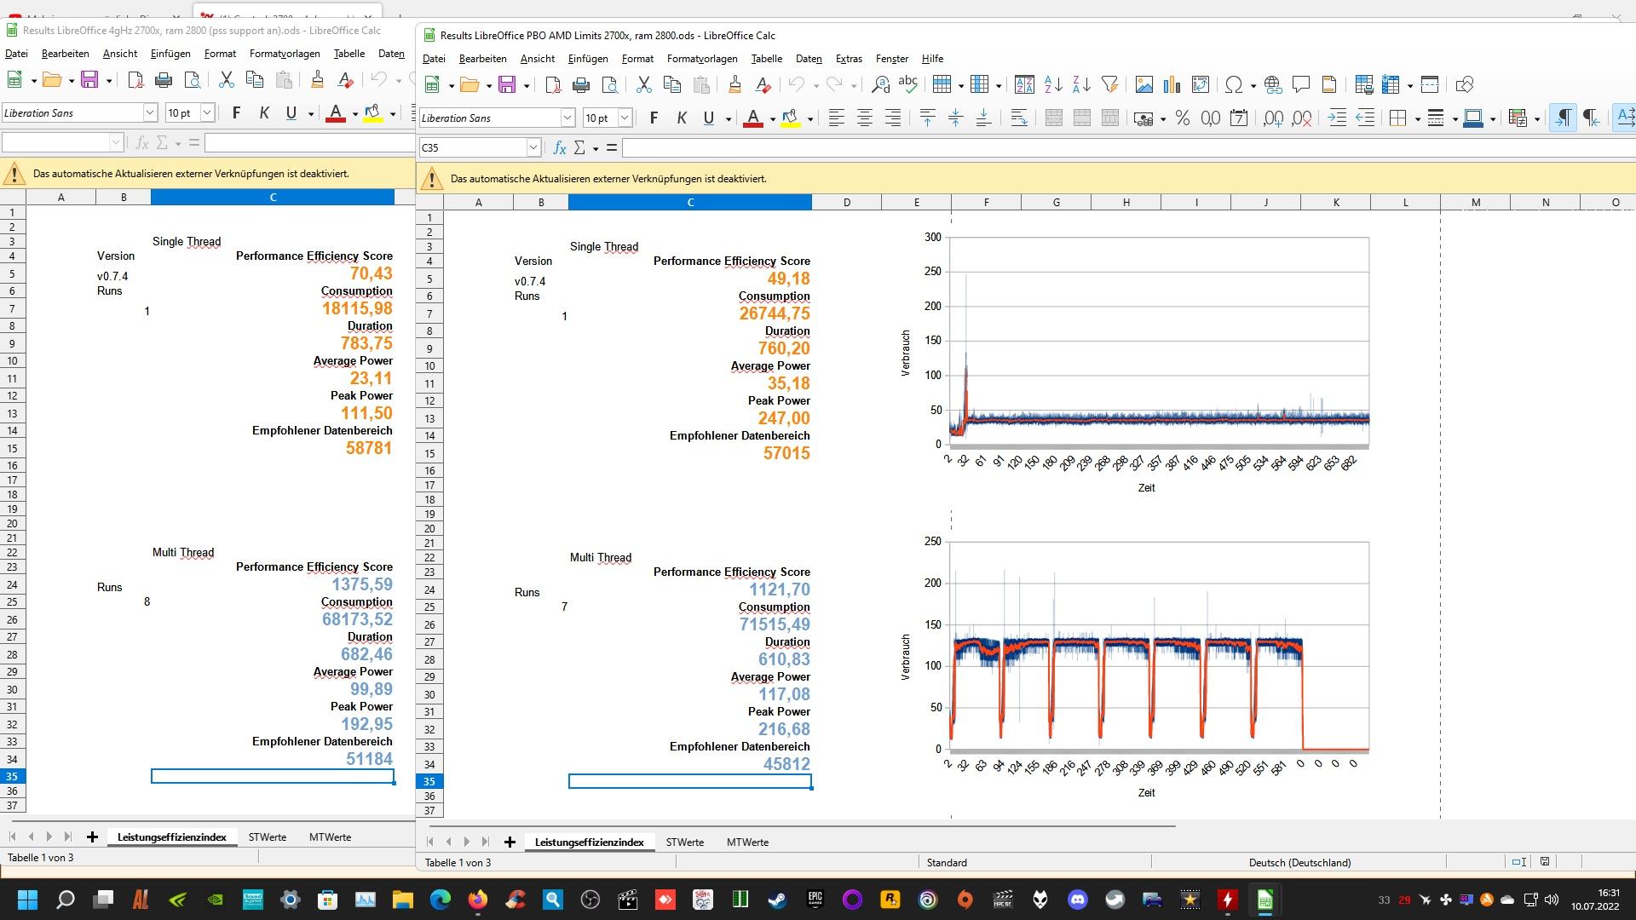
Task: Insert Hyperlink globe icon
Action: coord(1273,84)
